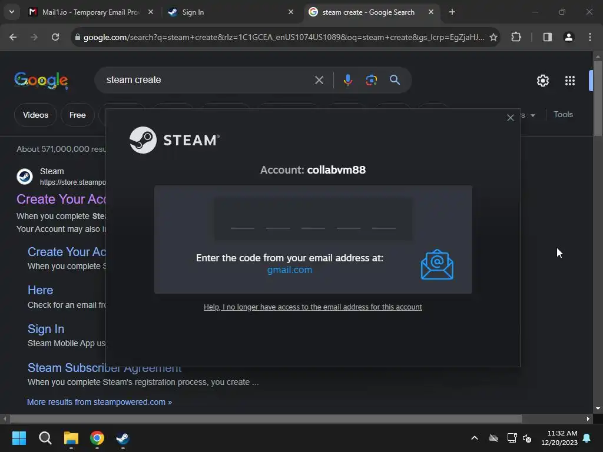Select the Free filter chip
Screen dimensions: 603x452
pyautogui.click(x=77, y=115)
